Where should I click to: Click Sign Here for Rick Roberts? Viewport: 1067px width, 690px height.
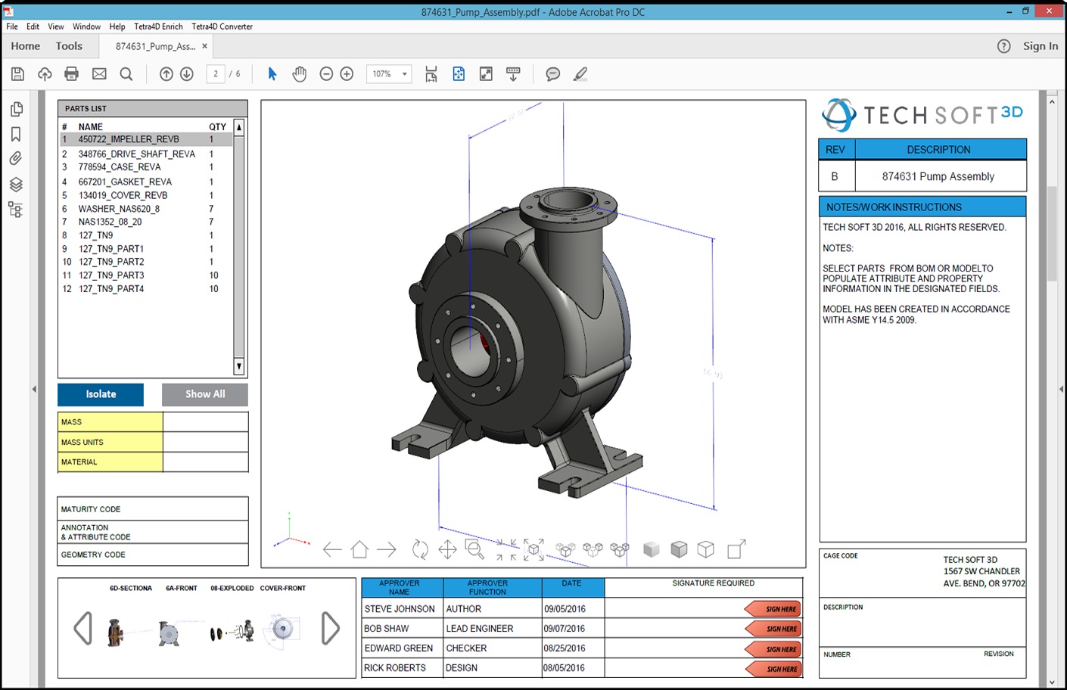[773, 669]
